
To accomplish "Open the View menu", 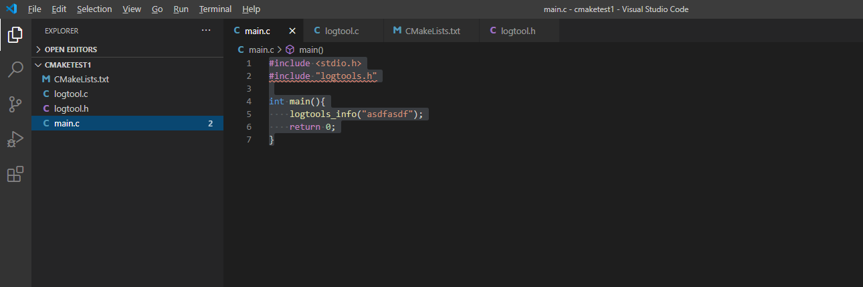I will point(132,9).
